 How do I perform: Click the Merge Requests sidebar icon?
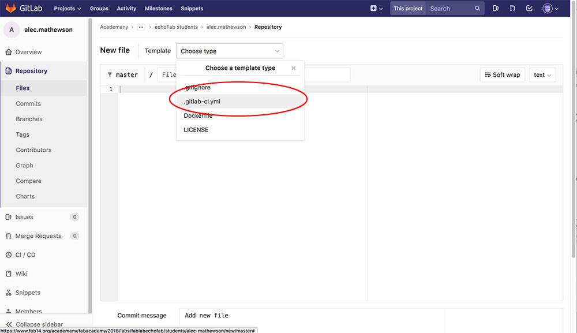click(9, 236)
